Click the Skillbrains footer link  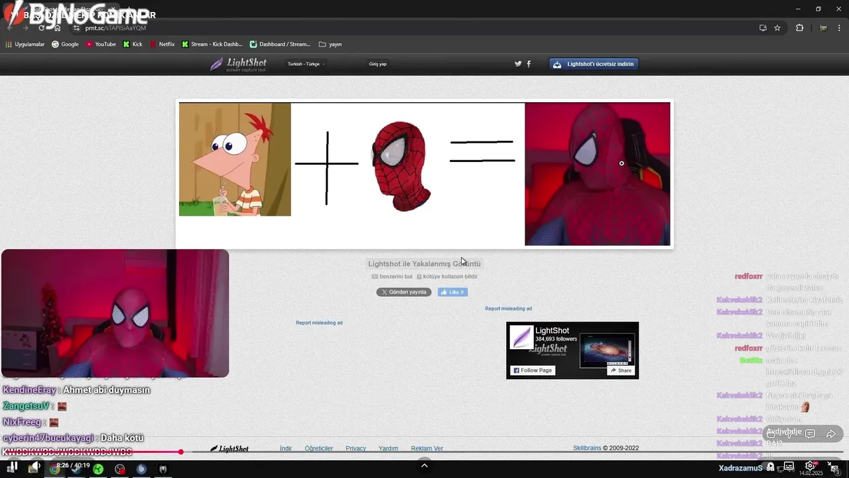(x=587, y=448)
